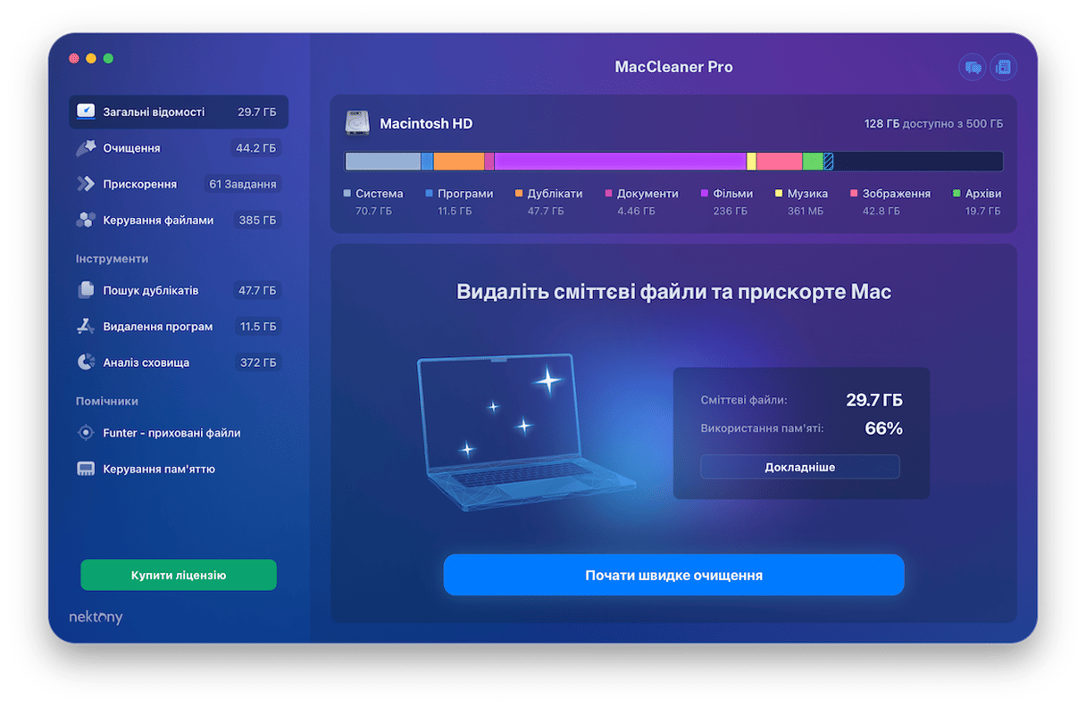1086x707 pixels.
Task: Click the Докладніше button
Action: point(800,467)
